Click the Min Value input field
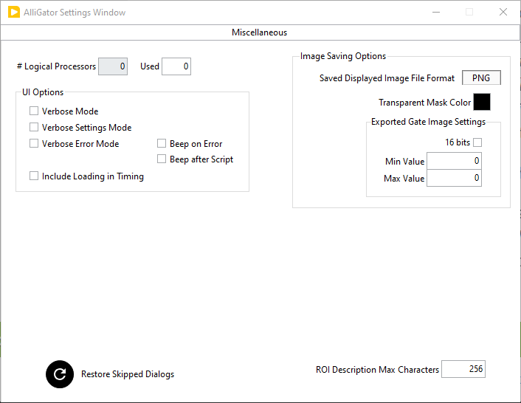The image size is (521, 403). coord(454,161)
